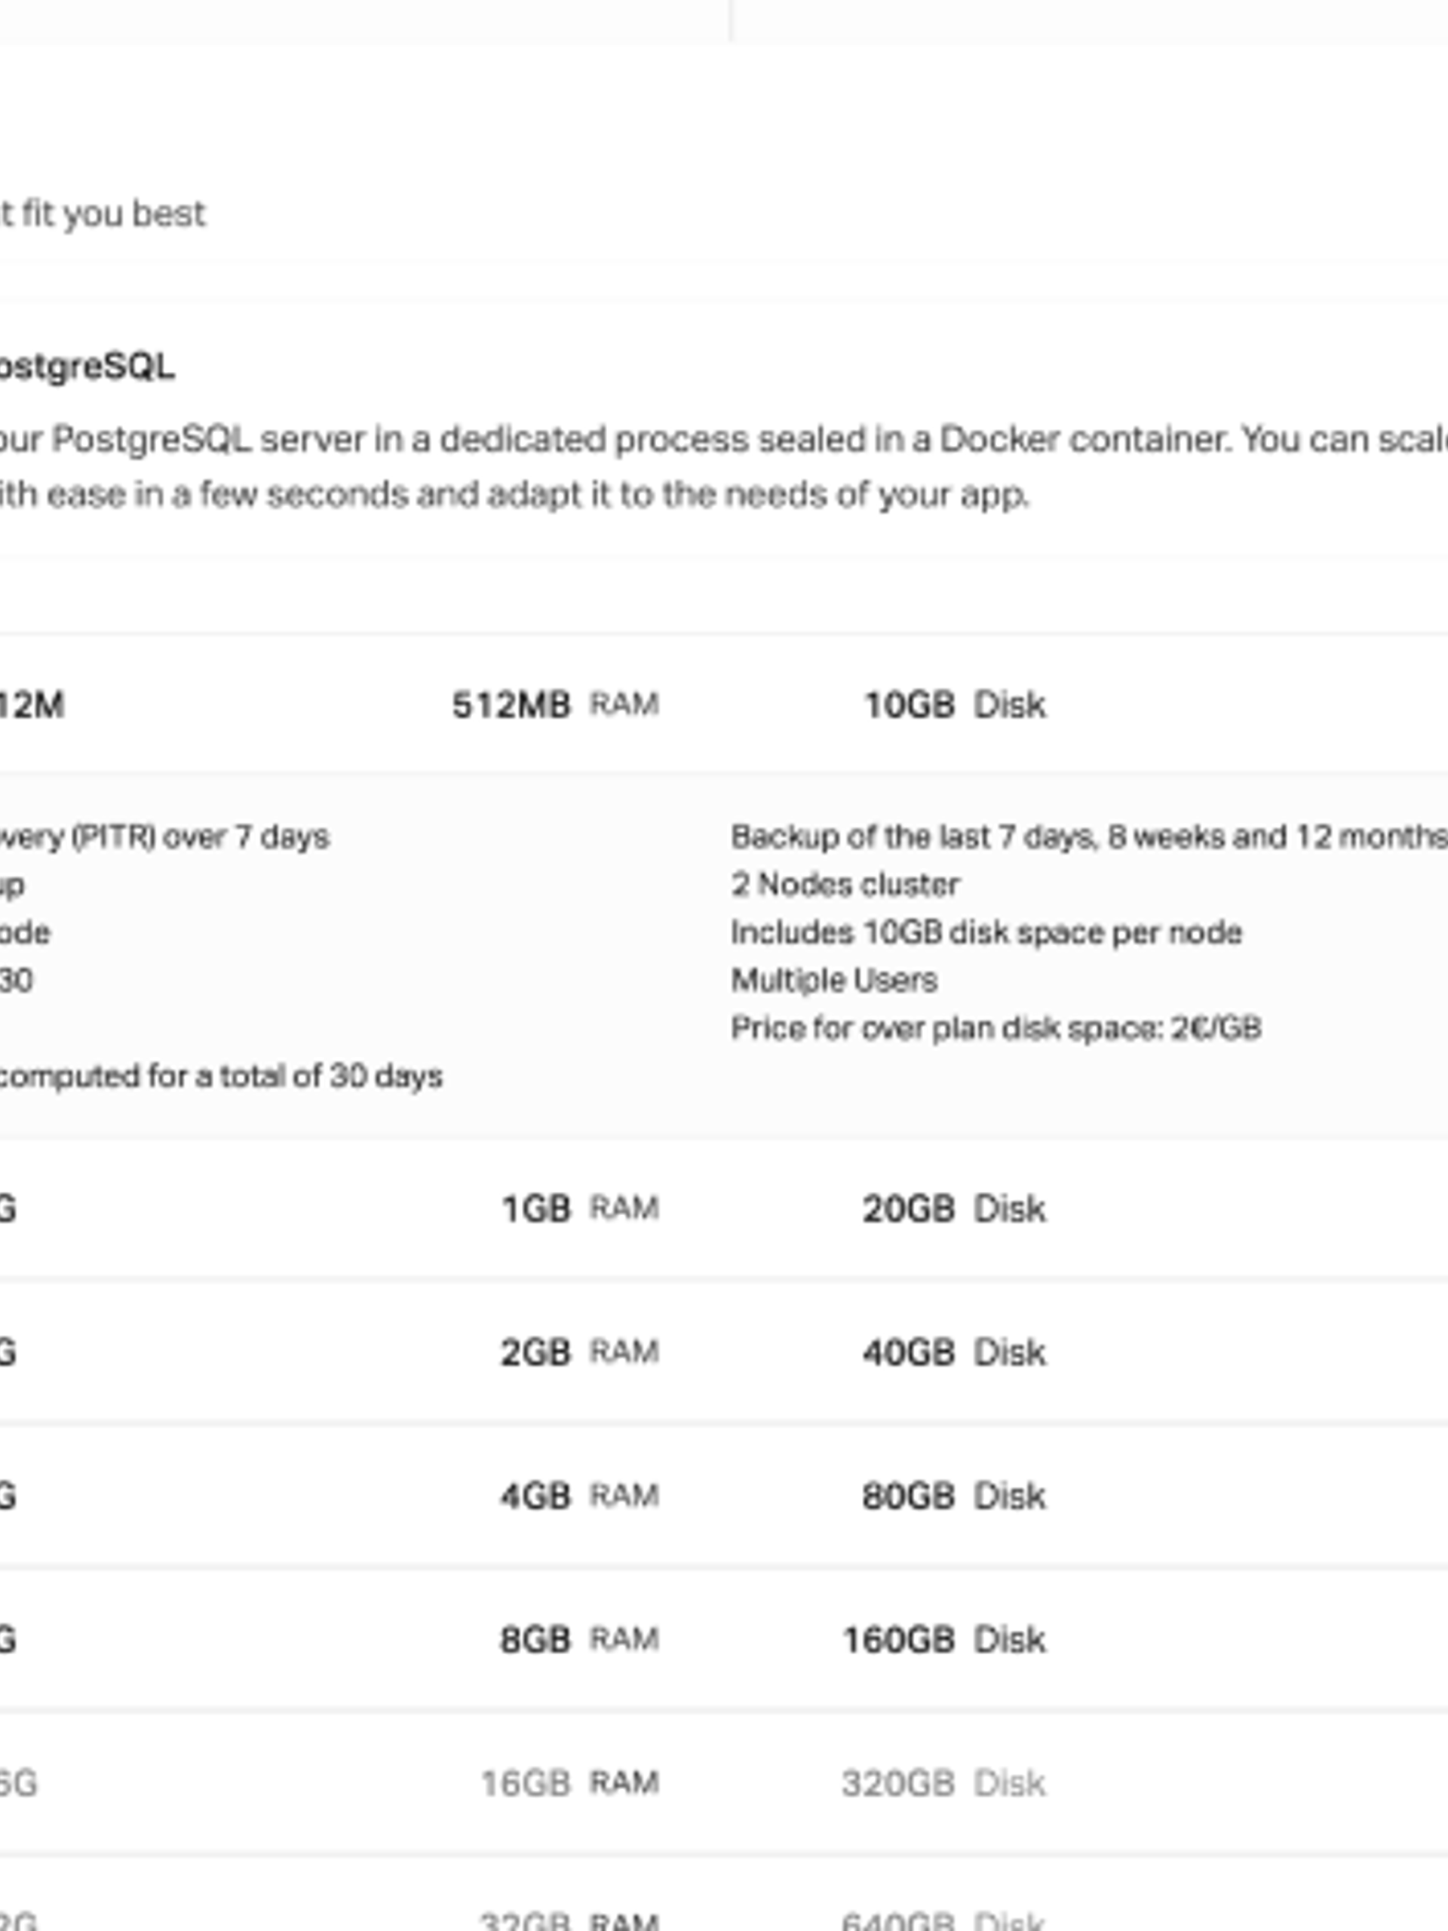The width and height of the screenshot is (1448, 1931).
Task: Click the over plan disk space price line
Action: 996,1028
